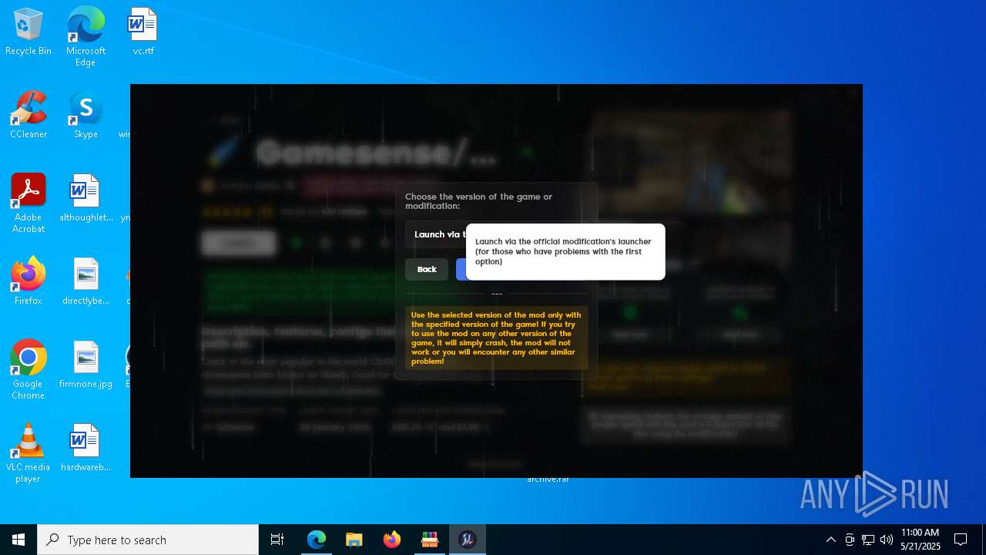
Task: Click the Back button in dialog
Action: (427, 269)
